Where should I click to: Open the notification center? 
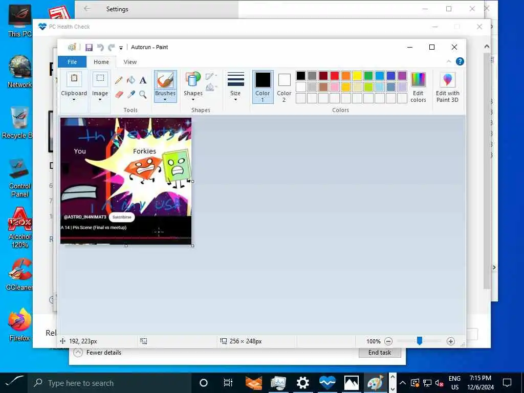pyautogui.click(x=507, y=383)
